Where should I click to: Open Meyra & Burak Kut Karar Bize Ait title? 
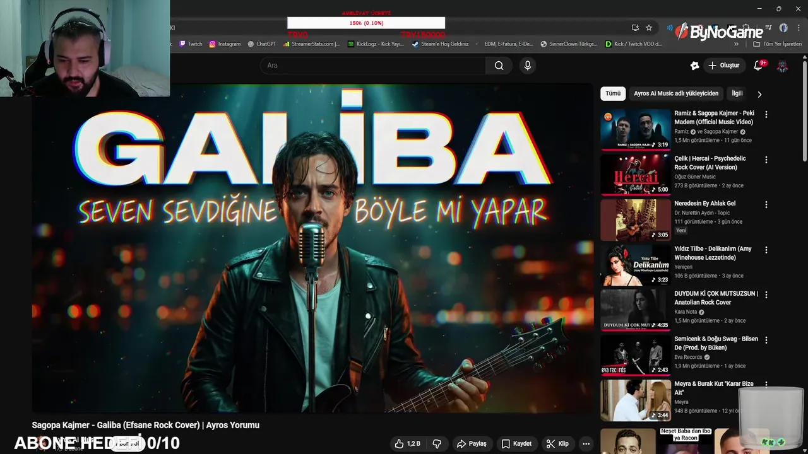pyautogui.click(x=714, y=388)
